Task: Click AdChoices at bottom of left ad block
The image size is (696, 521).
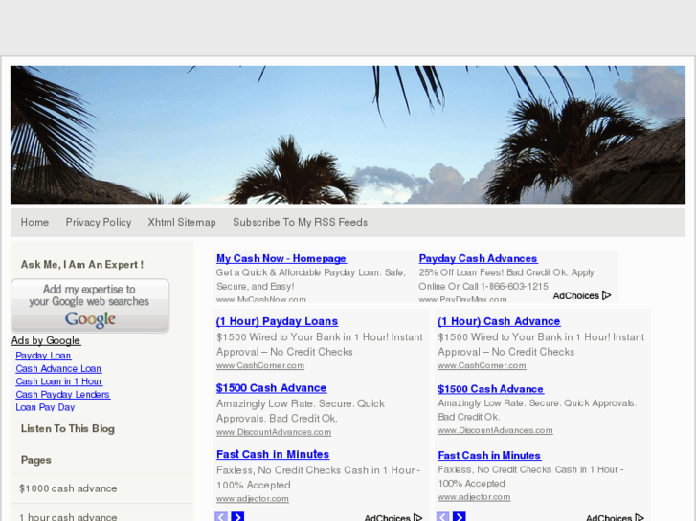Action: pyautogui.click(x=393, y=517)
